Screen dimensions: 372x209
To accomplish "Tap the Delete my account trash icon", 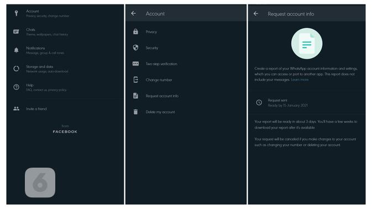I will click(x=135, y=112).
